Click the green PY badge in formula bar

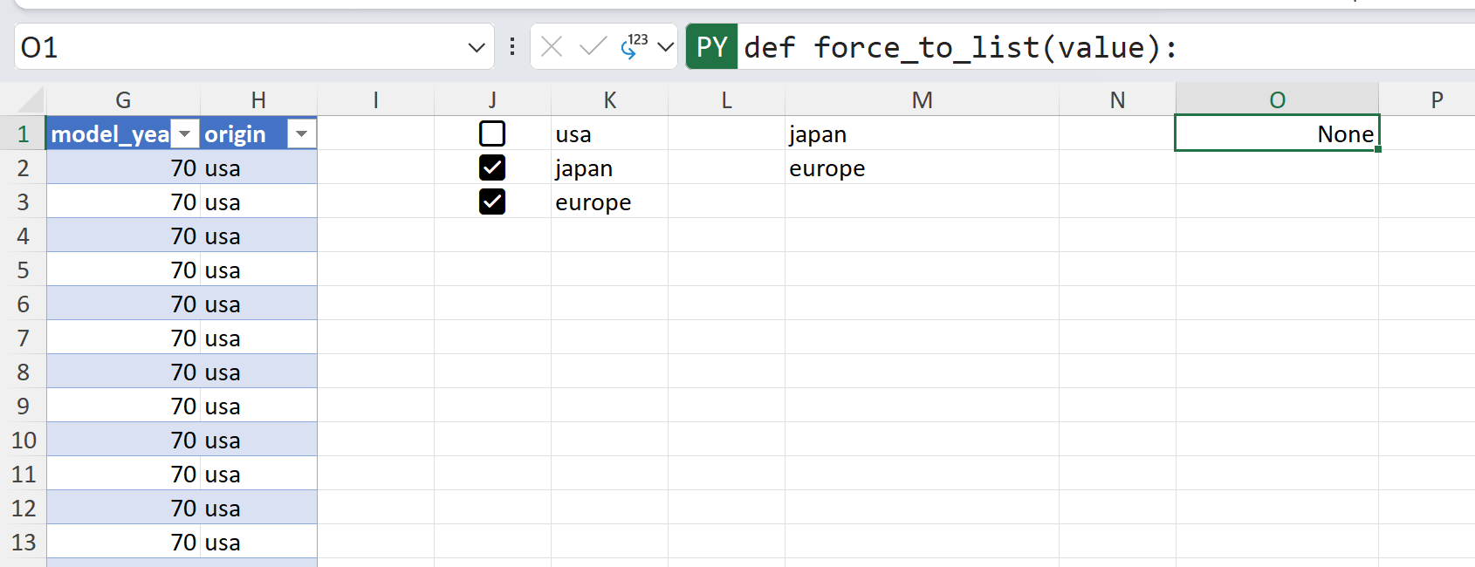click(712, 47)
